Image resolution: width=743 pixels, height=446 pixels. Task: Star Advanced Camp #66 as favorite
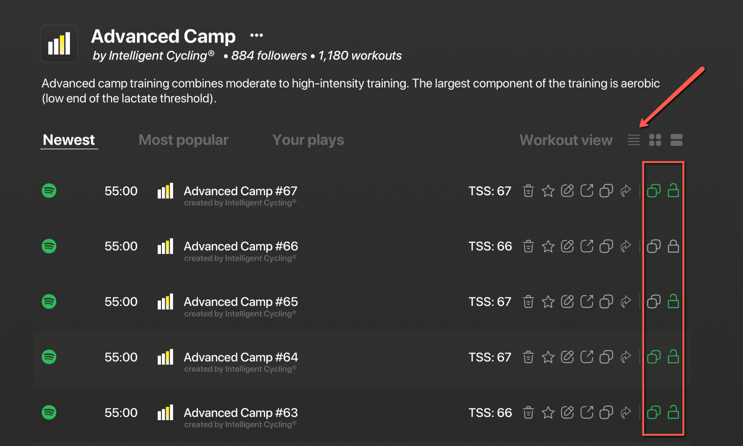tap(548, 246)
